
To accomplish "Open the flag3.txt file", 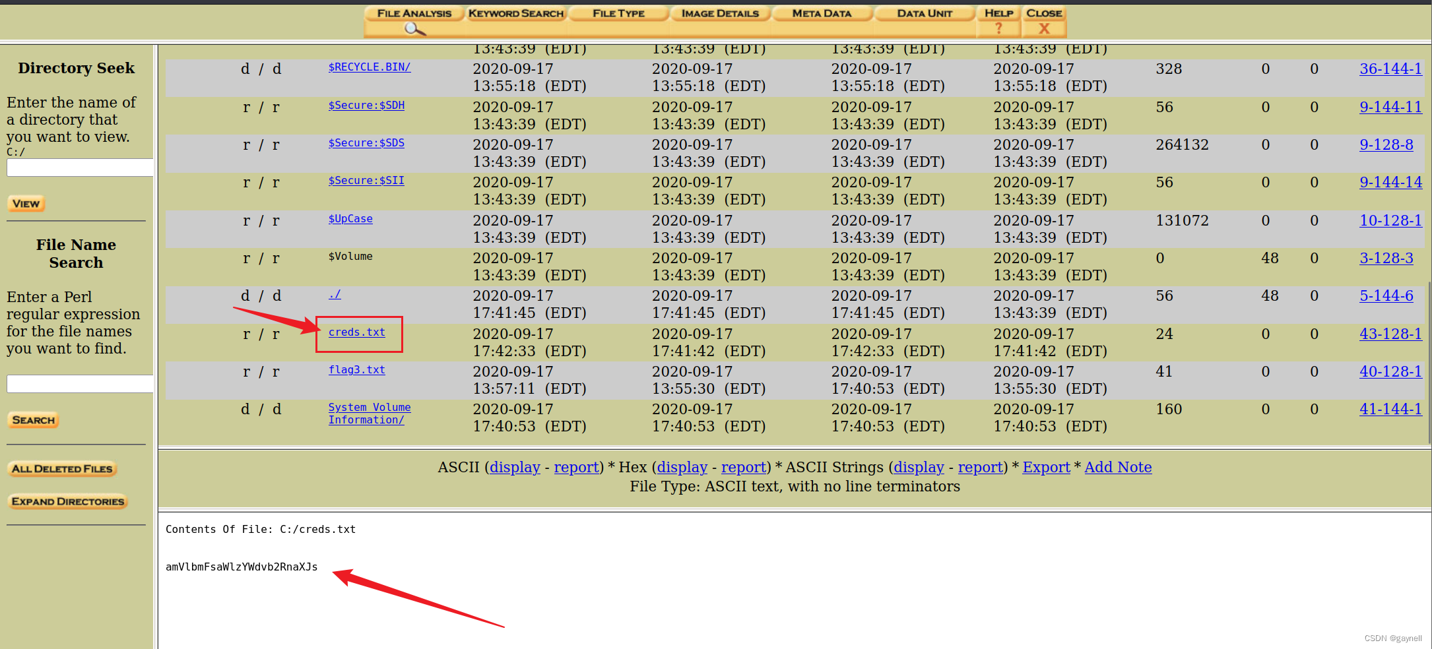I will point(357,370).
